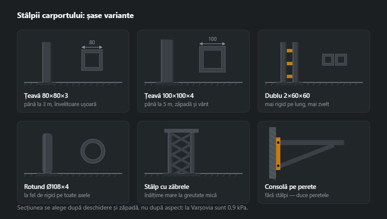Image resolution: width=387 pixels, height=219 pixels.
Task: Click the 100 mm square tube cross-section icon
Action: [212, 59]
